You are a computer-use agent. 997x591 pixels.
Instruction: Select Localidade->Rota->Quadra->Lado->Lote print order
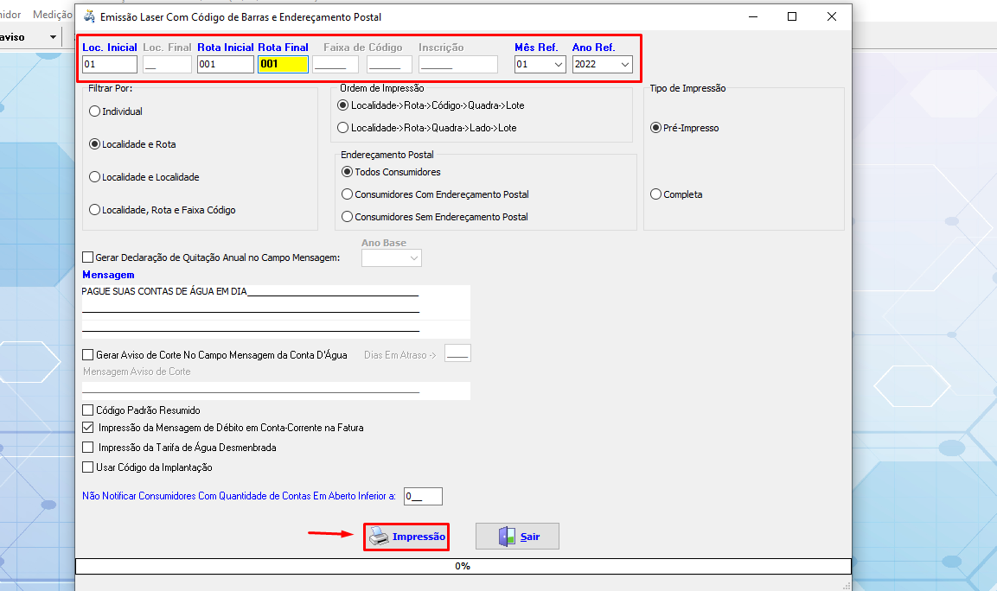344,128
